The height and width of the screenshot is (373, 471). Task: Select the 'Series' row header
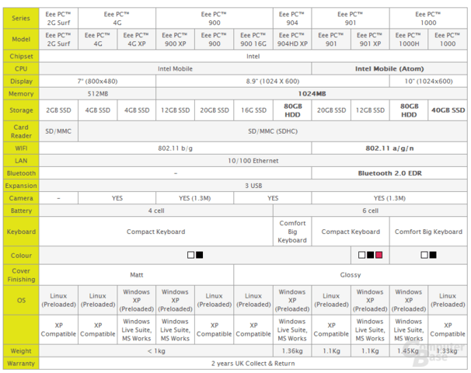point(21,19)
